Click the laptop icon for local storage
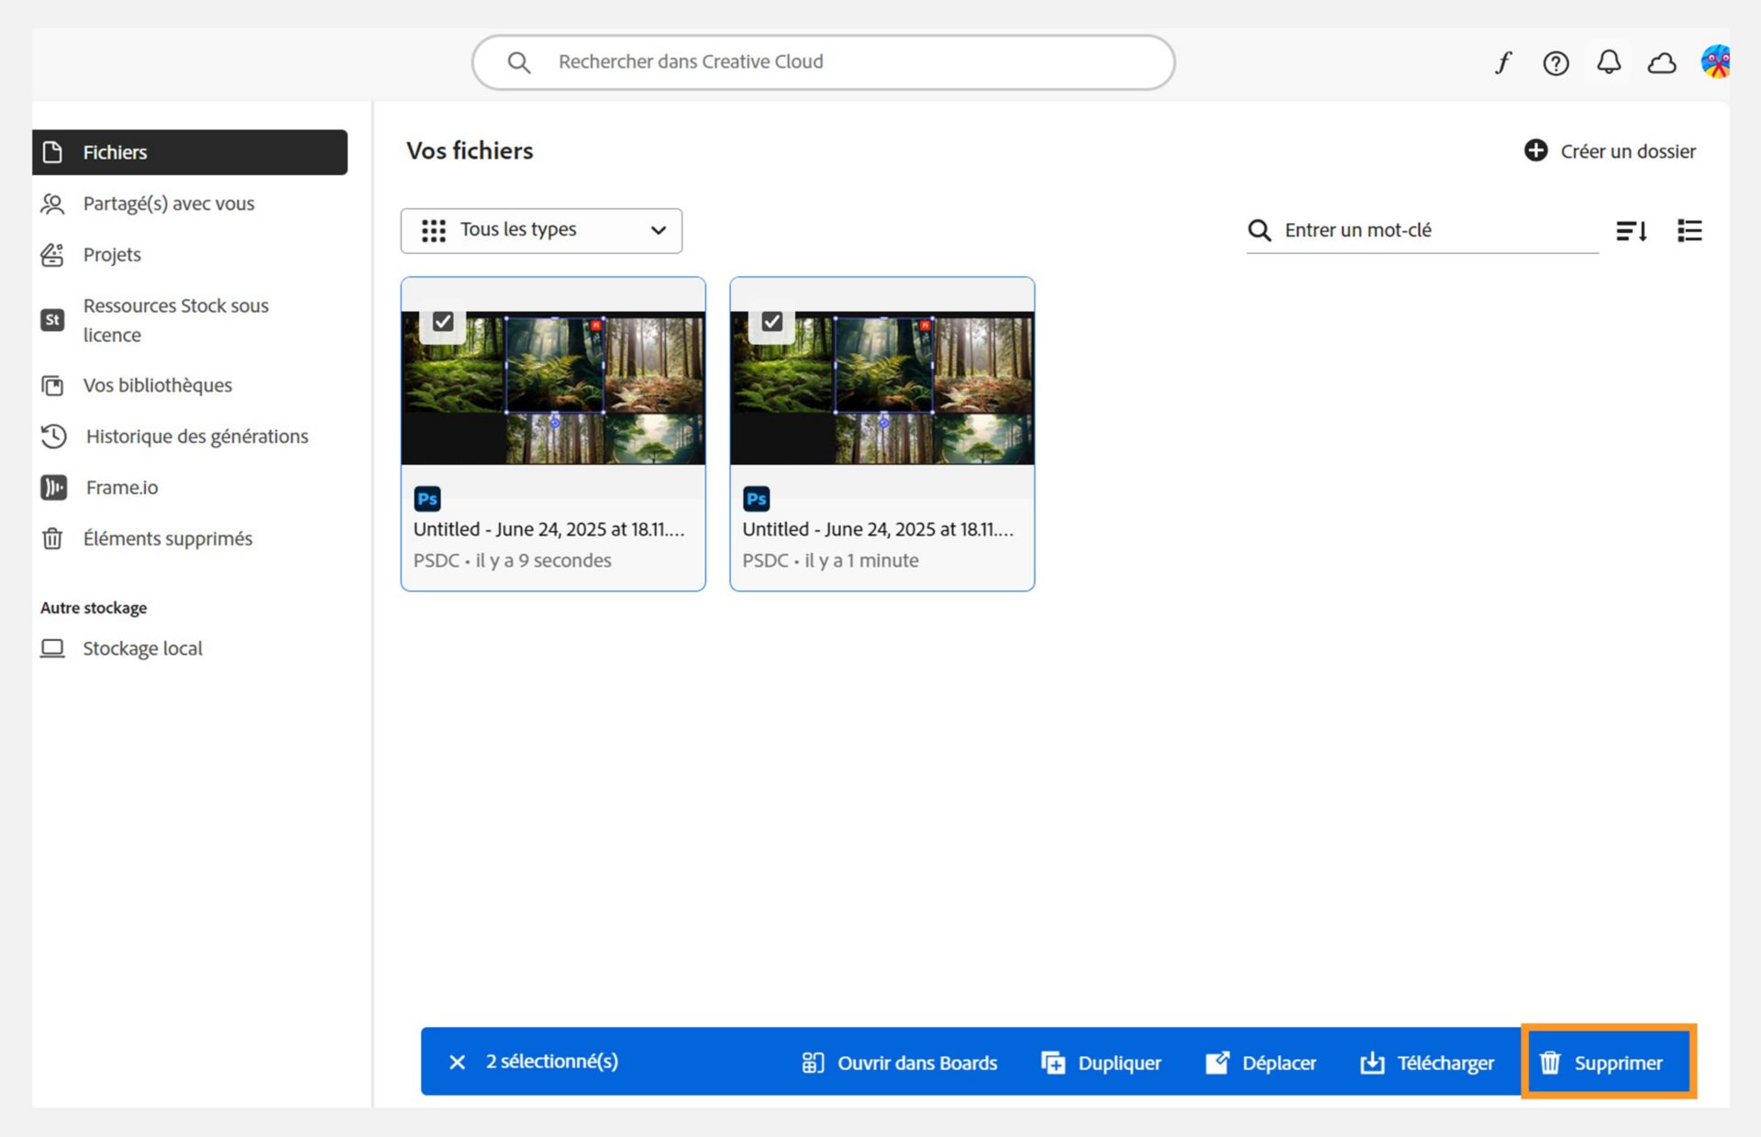Screen dimensions: 1761x1137 click(52, 648)
